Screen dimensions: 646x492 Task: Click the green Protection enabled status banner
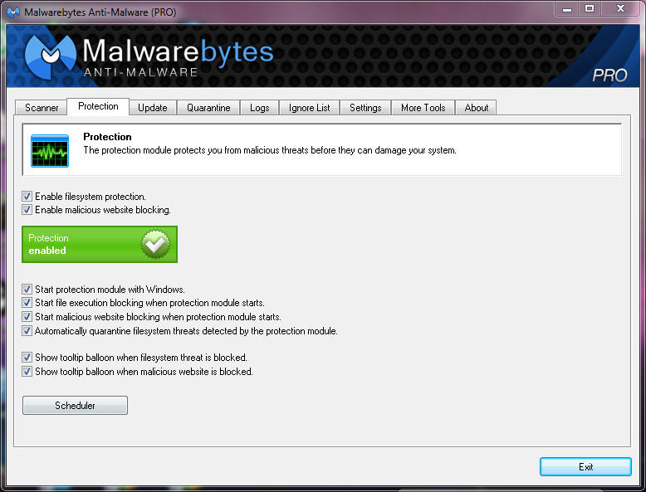[100, 244]
